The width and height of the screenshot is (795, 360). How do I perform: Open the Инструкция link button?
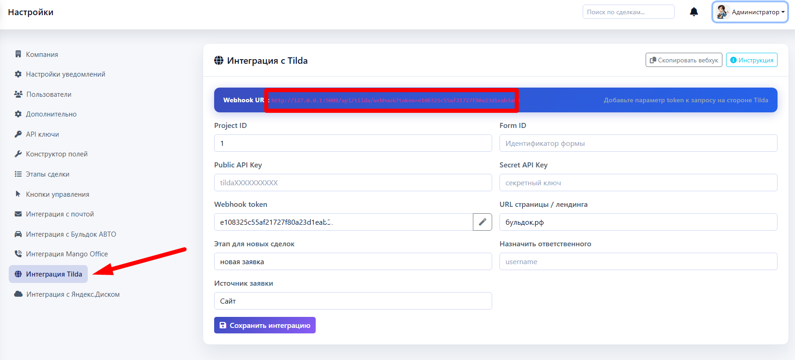[751, 60]
